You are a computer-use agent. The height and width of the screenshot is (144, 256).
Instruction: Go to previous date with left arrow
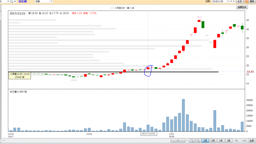(231, 1)
